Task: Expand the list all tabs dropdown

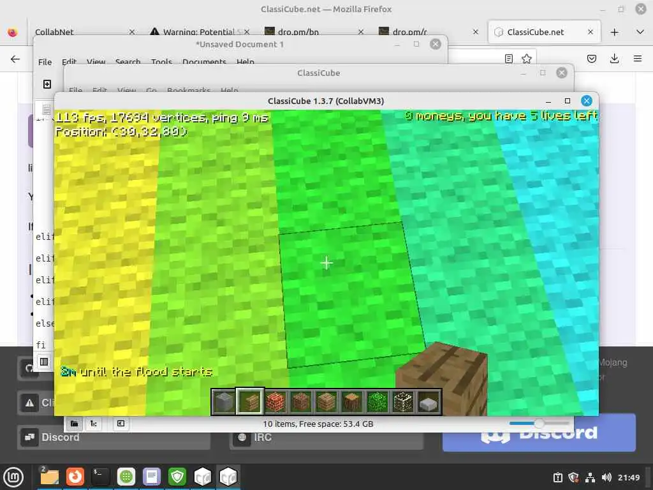Action: [x=640, y=32]
